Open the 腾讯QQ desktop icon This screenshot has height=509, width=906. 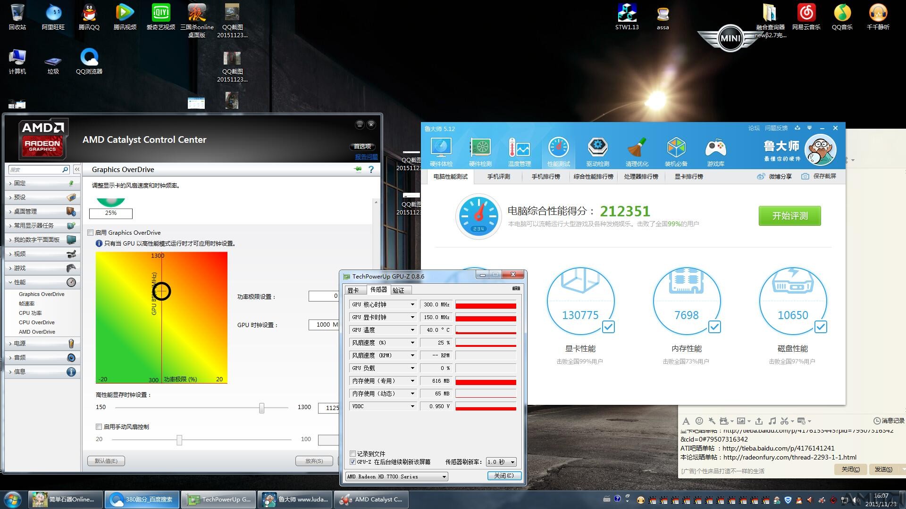pos(89,17)
